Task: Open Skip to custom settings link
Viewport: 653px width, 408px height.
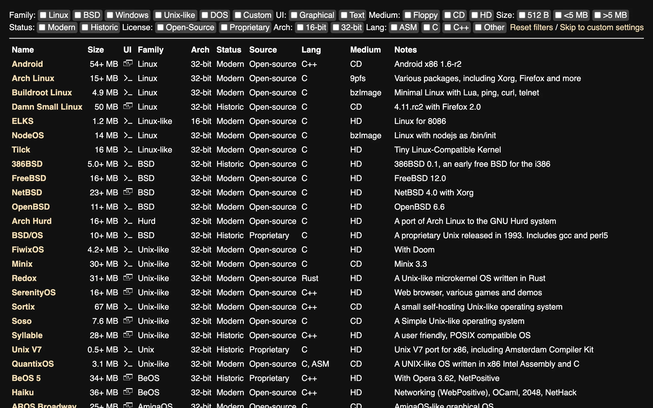Action: point(602,27)
